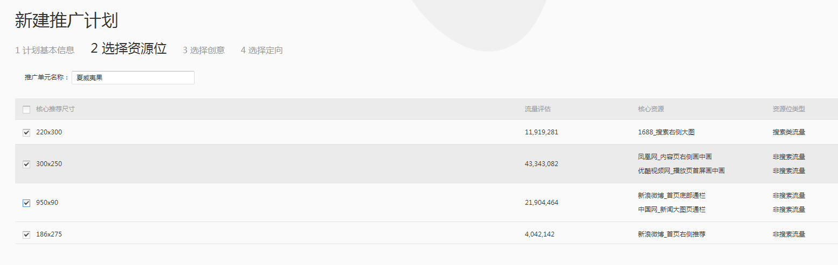This screenshot has width=838, height=265.
Task: Open step 3 选择创意
Action: point(204,51)
